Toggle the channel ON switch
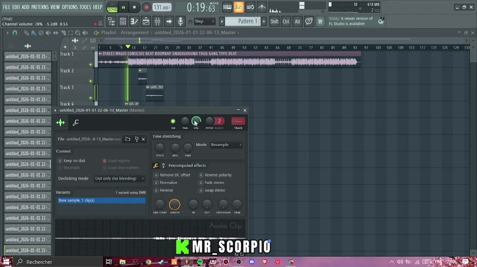 click(x=173, y=121)
